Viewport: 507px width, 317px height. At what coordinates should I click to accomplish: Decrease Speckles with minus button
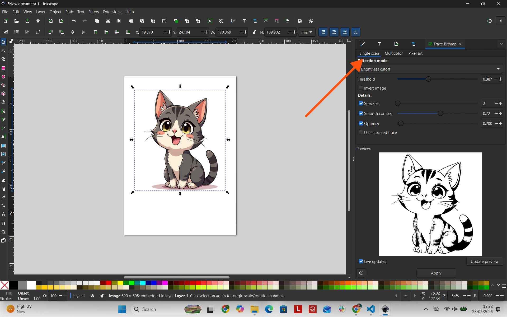[496, 103]
